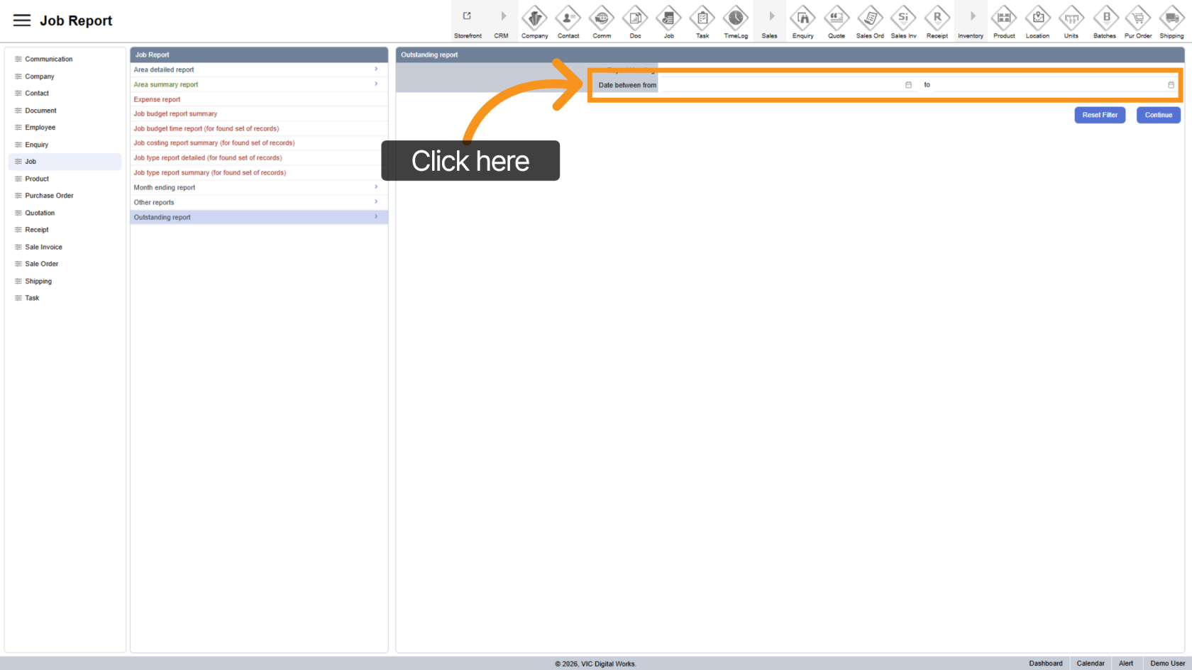The width and height of the screenshot is (1192, 670).
Task: Open the Storefront external link icon
Action: (468, 17)
